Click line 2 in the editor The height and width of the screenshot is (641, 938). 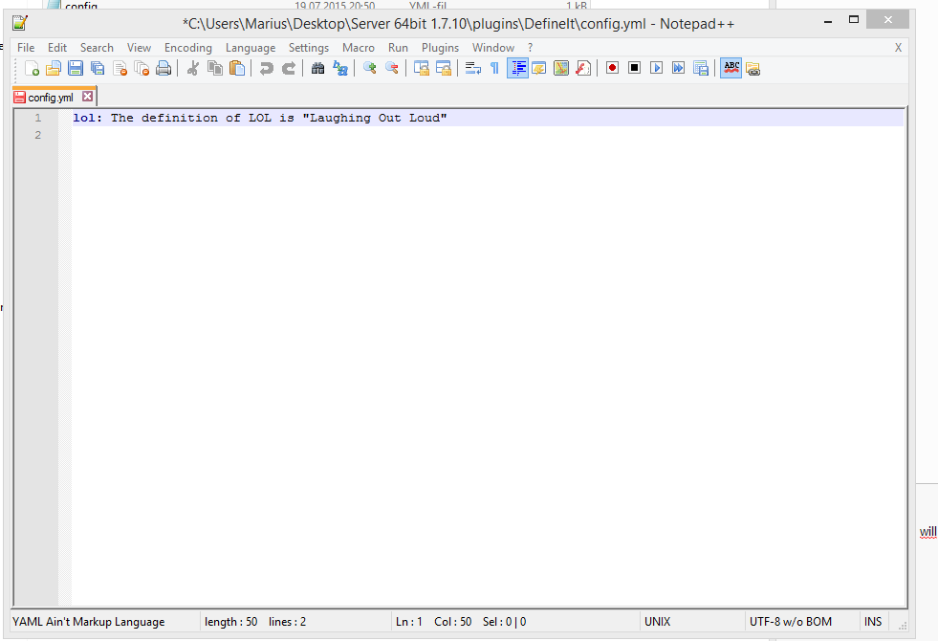pos(487,135)
